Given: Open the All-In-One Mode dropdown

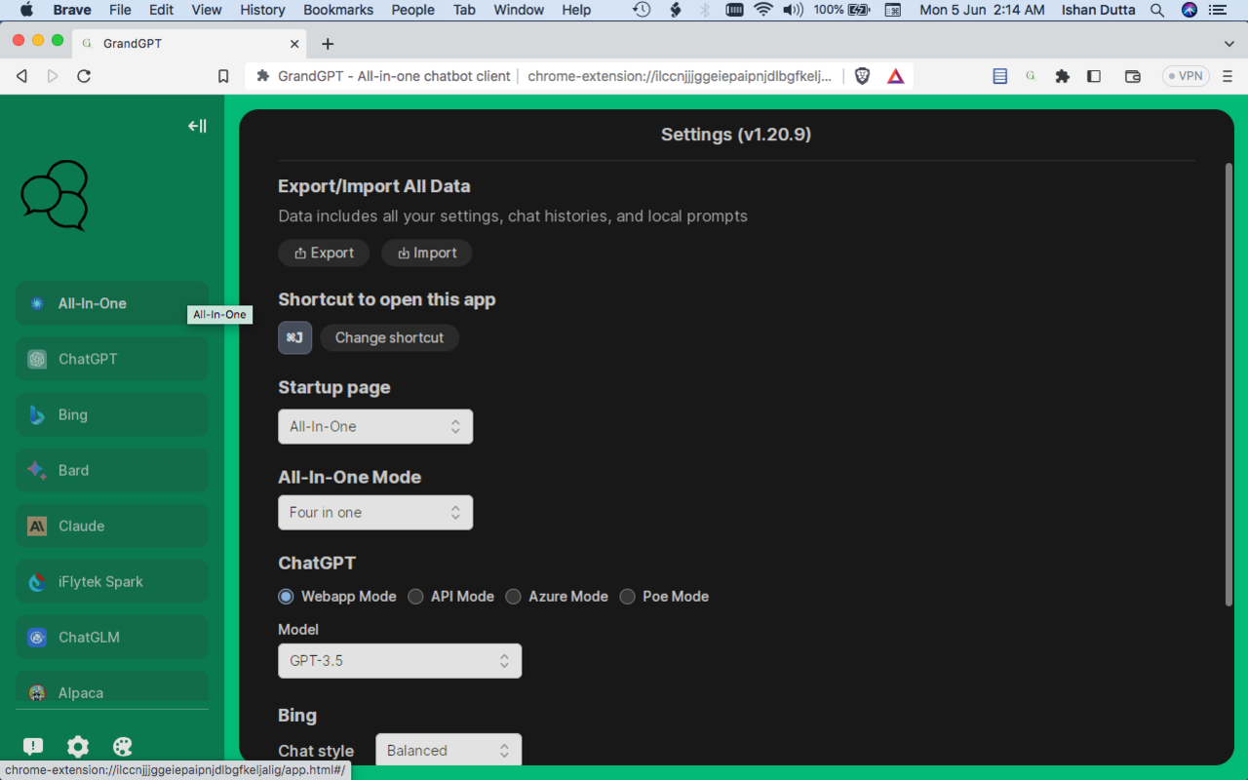Looking at the screenshot, I should (x=375, y=512).
